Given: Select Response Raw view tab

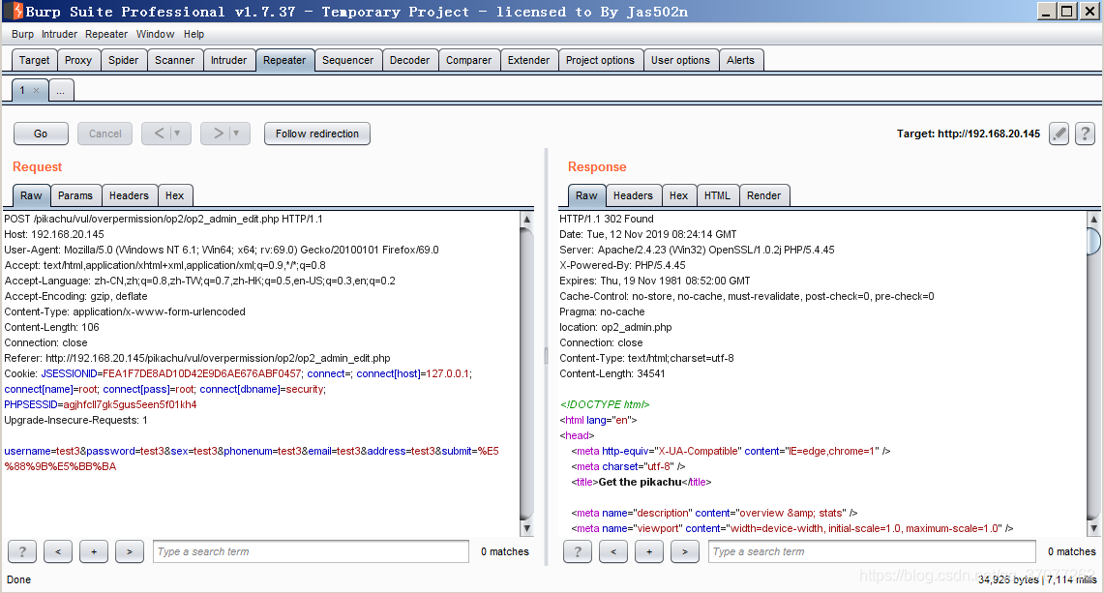Looking at the screenshot, I should 586,195.
